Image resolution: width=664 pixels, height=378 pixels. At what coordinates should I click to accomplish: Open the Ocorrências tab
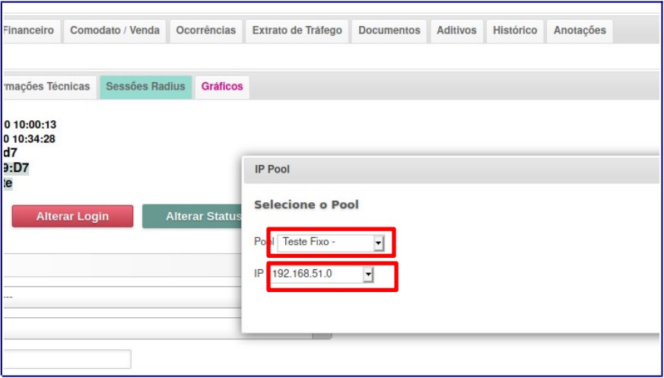pos(205,30)
